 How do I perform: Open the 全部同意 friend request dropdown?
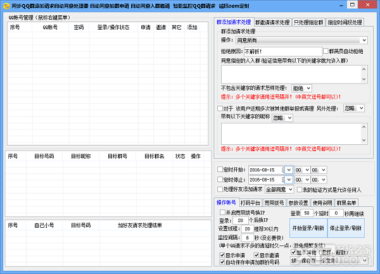(279, 190)
